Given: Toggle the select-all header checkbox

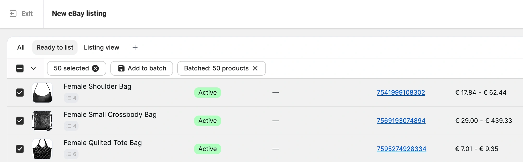Looking at the screenshot, I should 20,68.
